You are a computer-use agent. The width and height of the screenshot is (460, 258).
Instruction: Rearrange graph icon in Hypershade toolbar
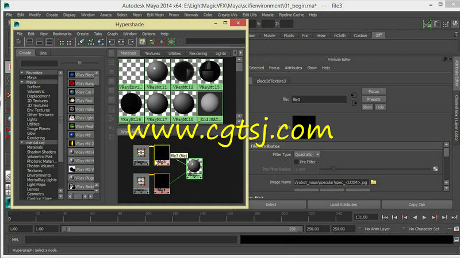tap(91, 42)
